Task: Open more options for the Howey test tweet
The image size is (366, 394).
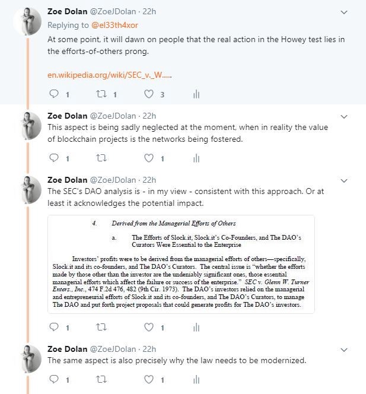Action: (x=345, y=12)
